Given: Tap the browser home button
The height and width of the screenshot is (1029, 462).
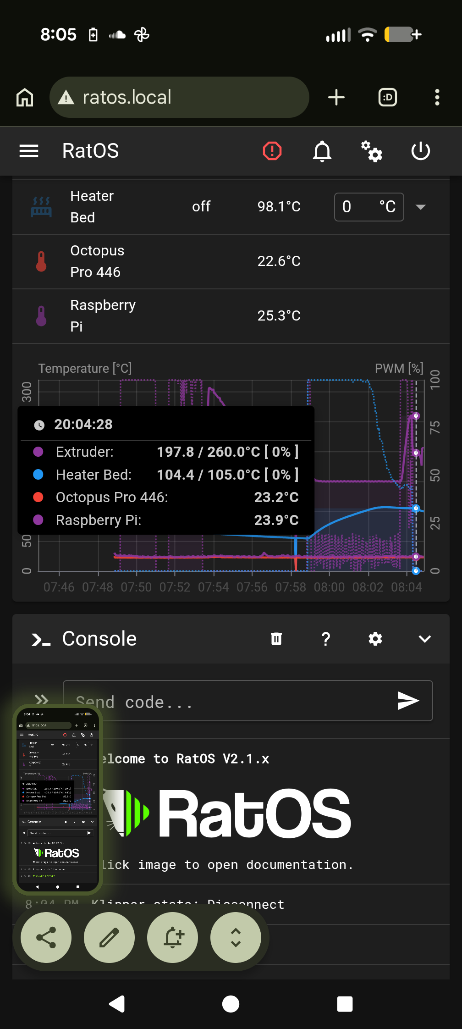Looking at the screenshot, I should (x=24, y=97).
